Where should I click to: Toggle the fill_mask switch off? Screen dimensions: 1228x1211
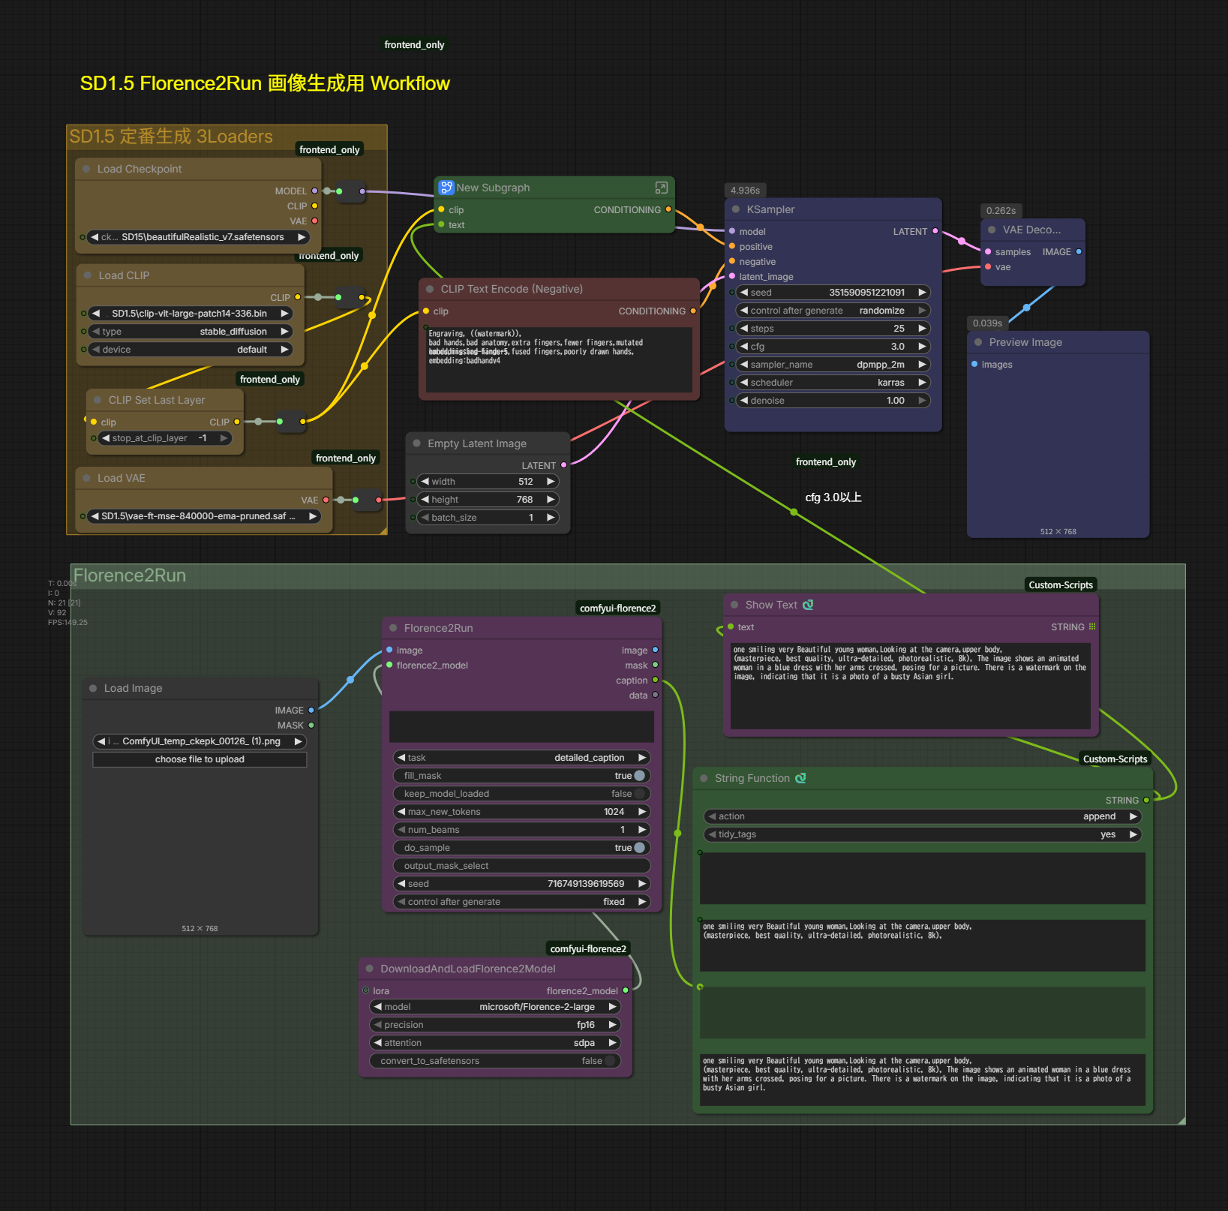[639, 776]
